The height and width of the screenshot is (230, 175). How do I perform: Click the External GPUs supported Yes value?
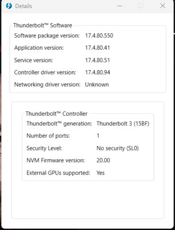101,173
